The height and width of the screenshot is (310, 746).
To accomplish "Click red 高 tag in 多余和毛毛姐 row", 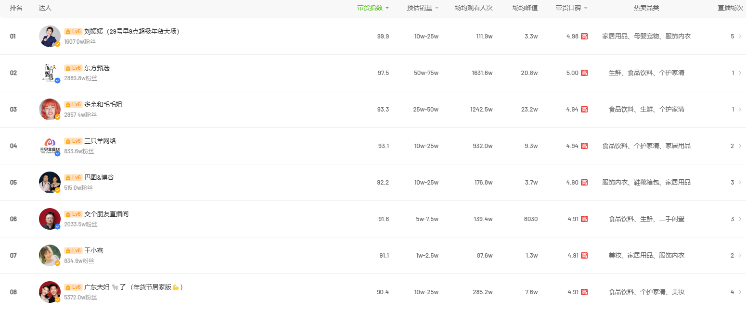I will pyautogui.click(x=584, y=110).
